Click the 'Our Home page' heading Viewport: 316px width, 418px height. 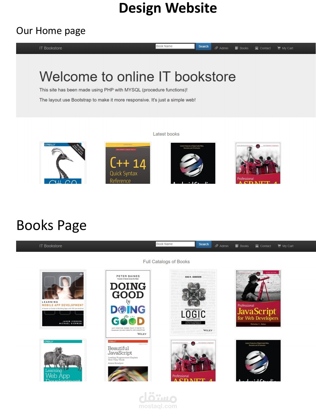[x=51, y=31]
